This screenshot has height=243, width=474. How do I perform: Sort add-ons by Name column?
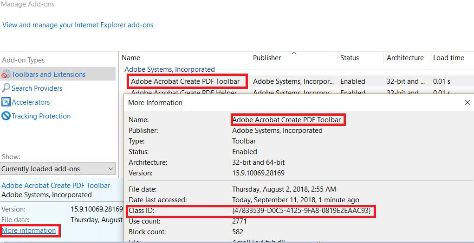(131, 58)
